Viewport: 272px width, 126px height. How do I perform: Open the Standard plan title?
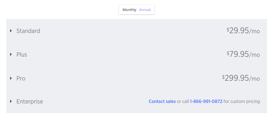pos(28,31)
